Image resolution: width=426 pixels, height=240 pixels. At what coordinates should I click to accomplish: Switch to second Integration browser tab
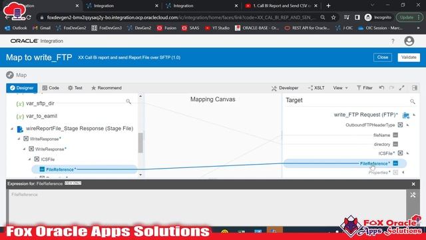(x=121, y=6)
